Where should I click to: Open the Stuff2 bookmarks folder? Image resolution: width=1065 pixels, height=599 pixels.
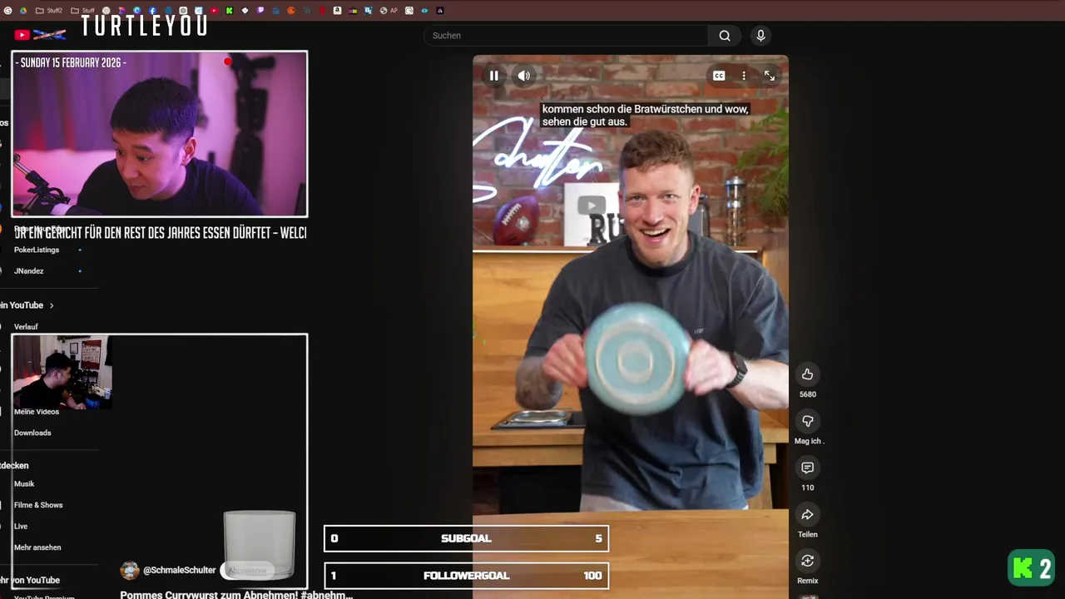point(49,11)
